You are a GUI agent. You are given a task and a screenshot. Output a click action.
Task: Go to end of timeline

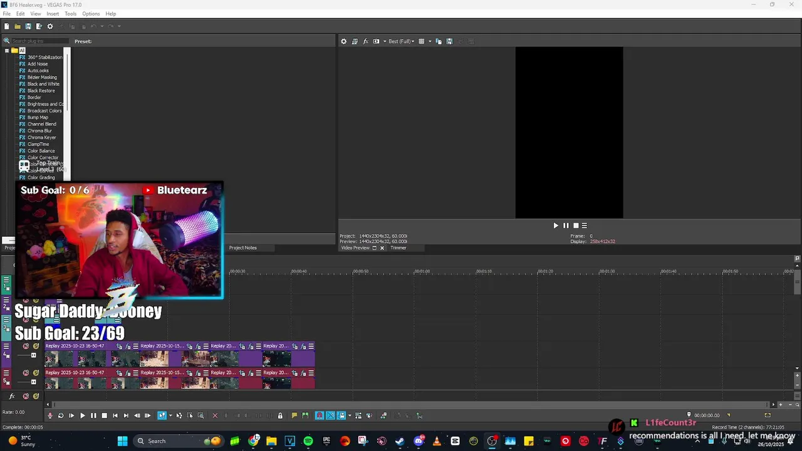126,415
